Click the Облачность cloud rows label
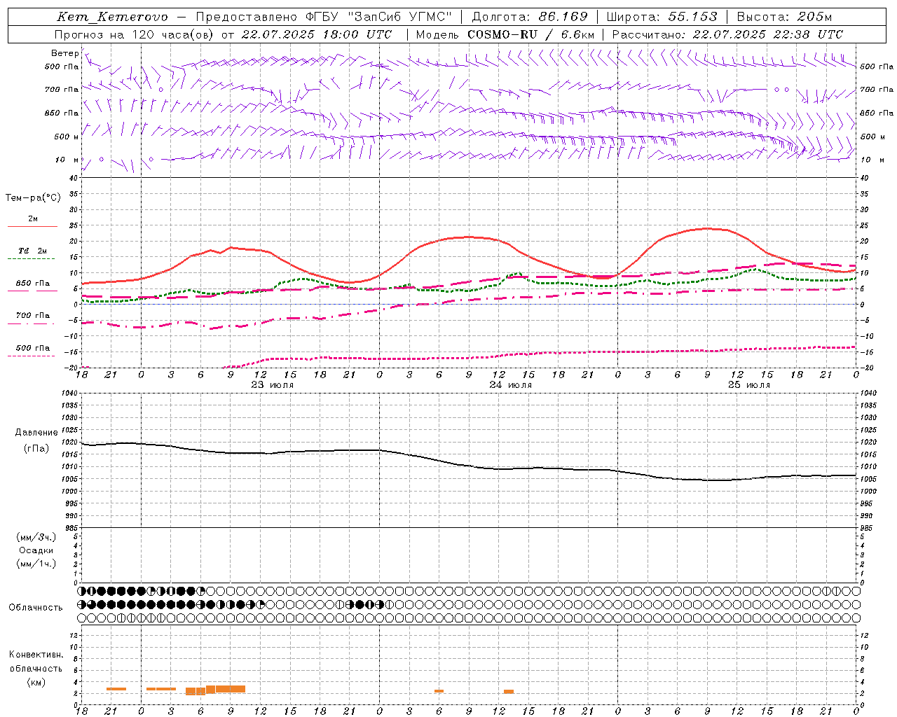This screenshot has width=897, height=717. [x=36, y=607]
